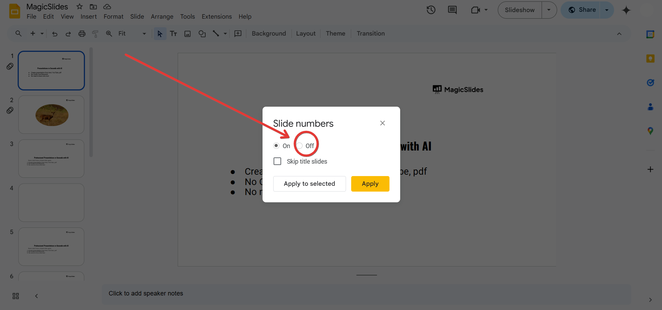Open the Arrange menu

[162, 17]
